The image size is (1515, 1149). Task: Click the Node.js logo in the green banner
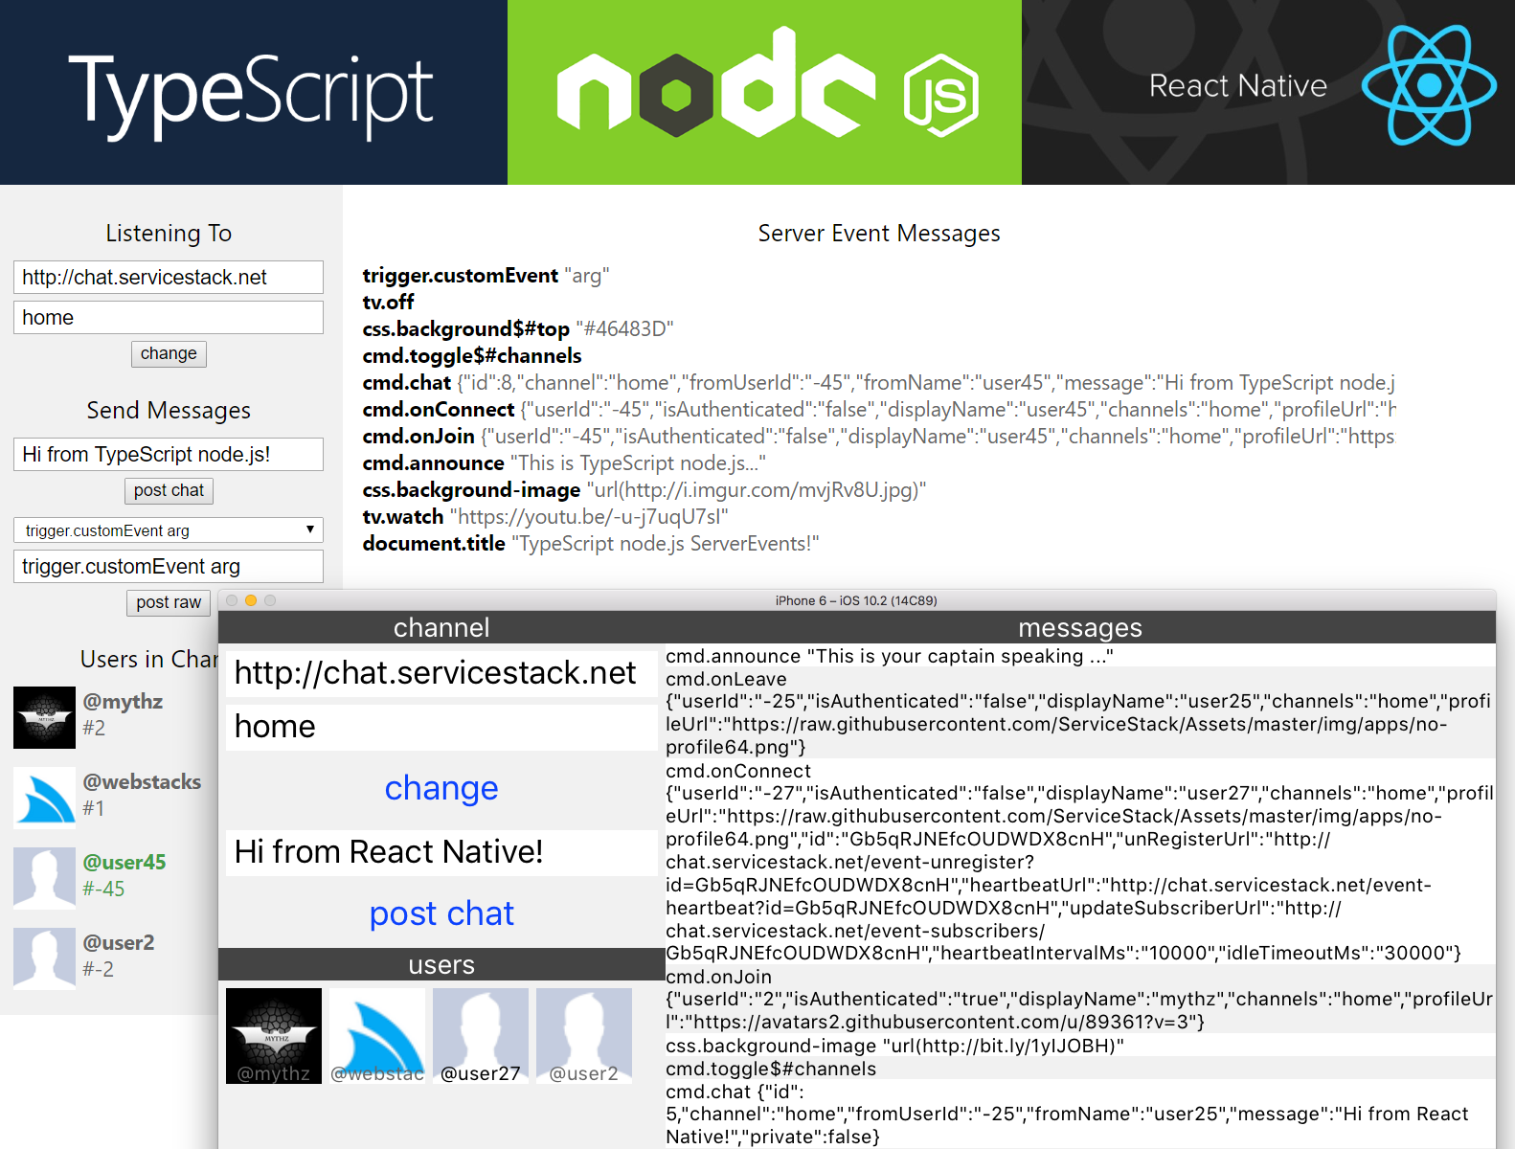[x=764, y=92]
